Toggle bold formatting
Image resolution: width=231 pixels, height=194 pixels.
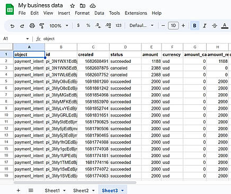194,26
